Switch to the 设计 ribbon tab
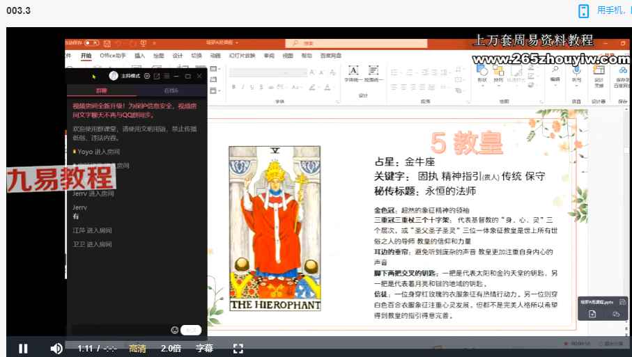632x357 pixels. [x=178, y=56]
